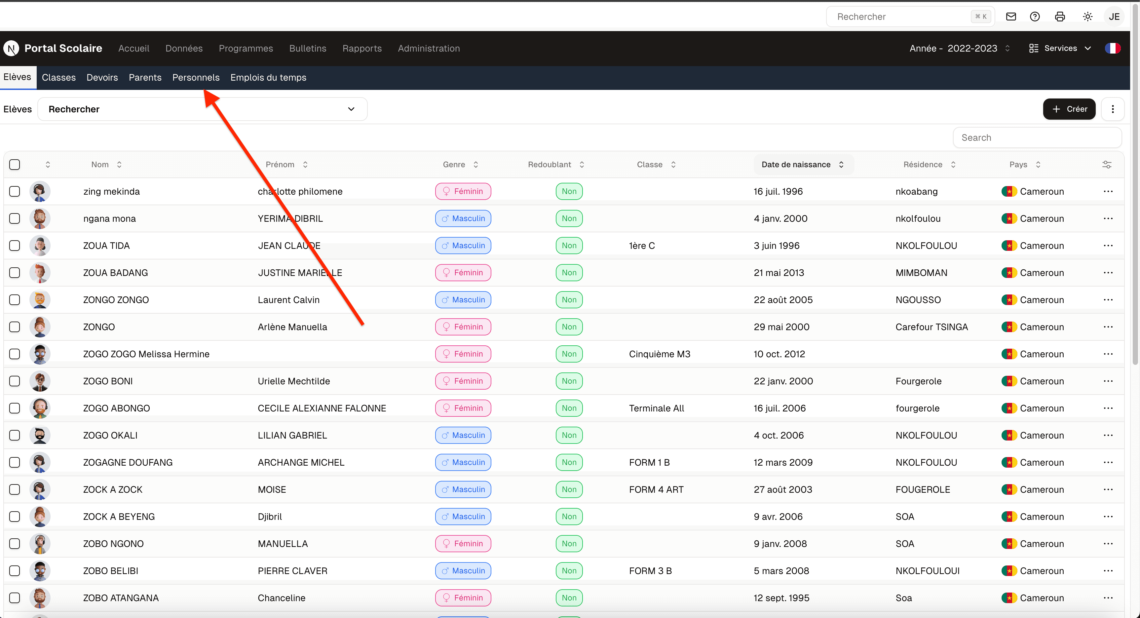1140x618 pixels.
Task: Click the help question mark icon
Action: tap(1035, 17)
